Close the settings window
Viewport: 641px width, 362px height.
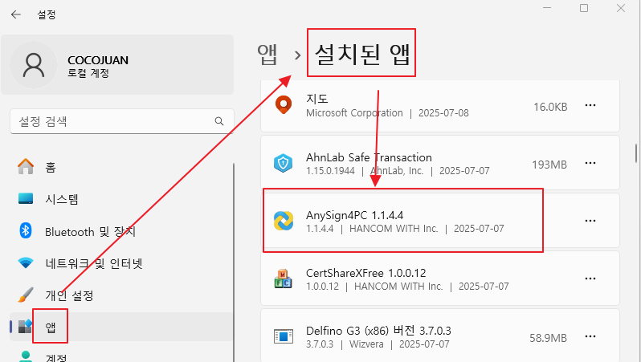pos(621,8)
